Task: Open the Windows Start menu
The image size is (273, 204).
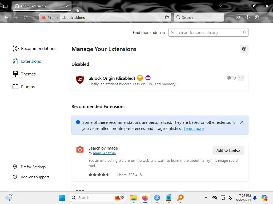Action: tap(62, 198)
